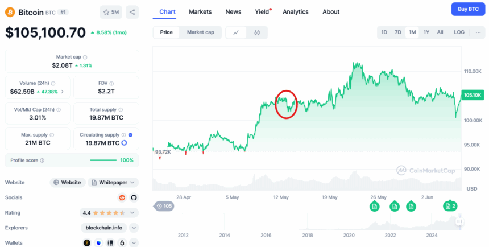Click the first green news event marker
Screen dimensions: 489x247
375,206
